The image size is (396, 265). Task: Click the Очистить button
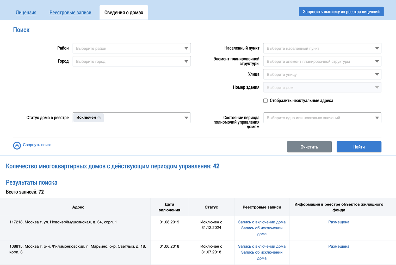(309, 147)
